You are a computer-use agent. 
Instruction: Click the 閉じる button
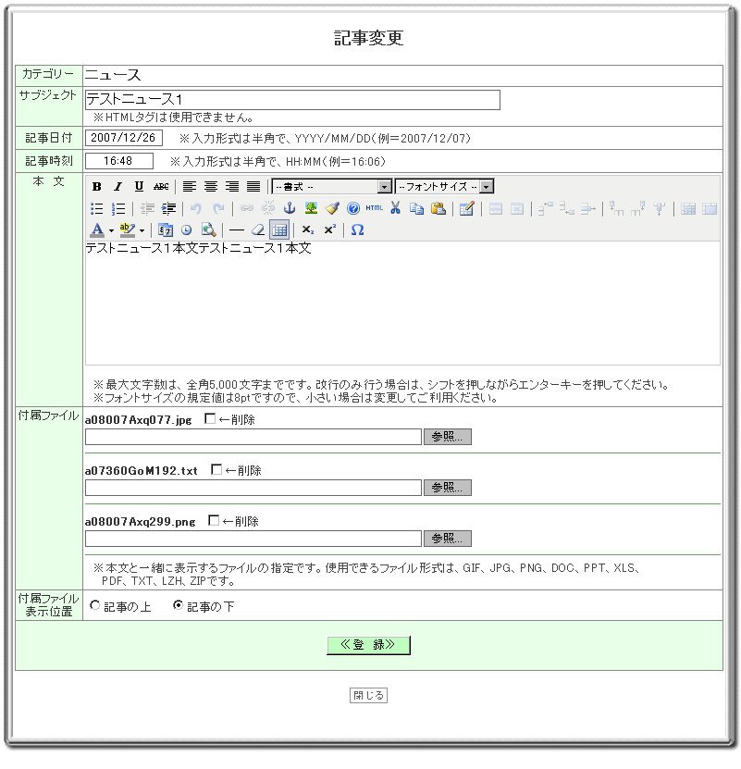pyautogui.click(x=368, y=696)
